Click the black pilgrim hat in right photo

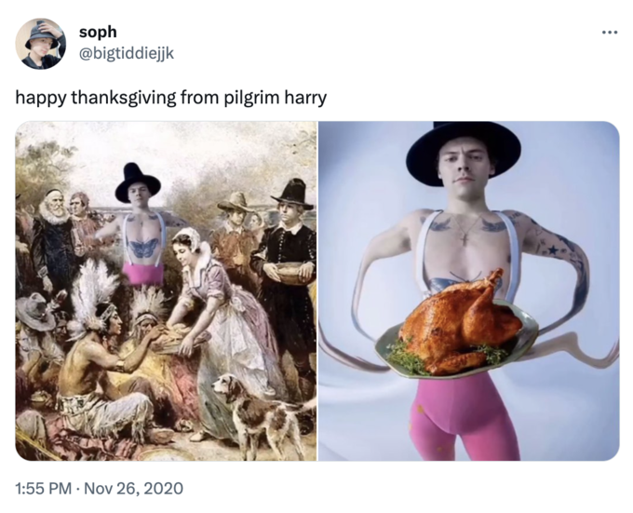click(x=463, y=152)
